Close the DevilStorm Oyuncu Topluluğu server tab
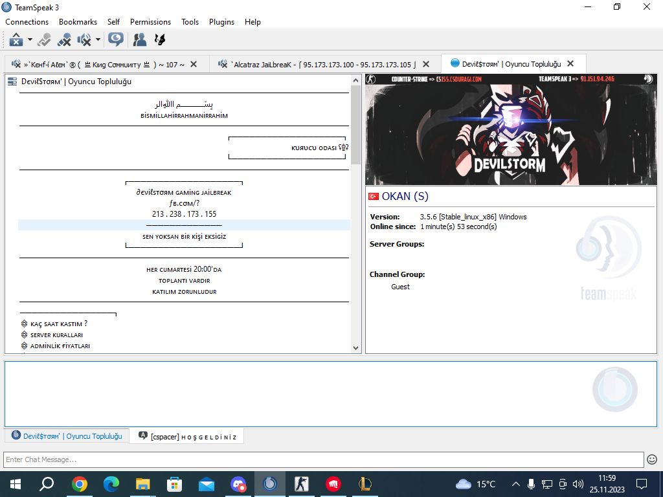The image size is (663, 497). coord(570,64)
